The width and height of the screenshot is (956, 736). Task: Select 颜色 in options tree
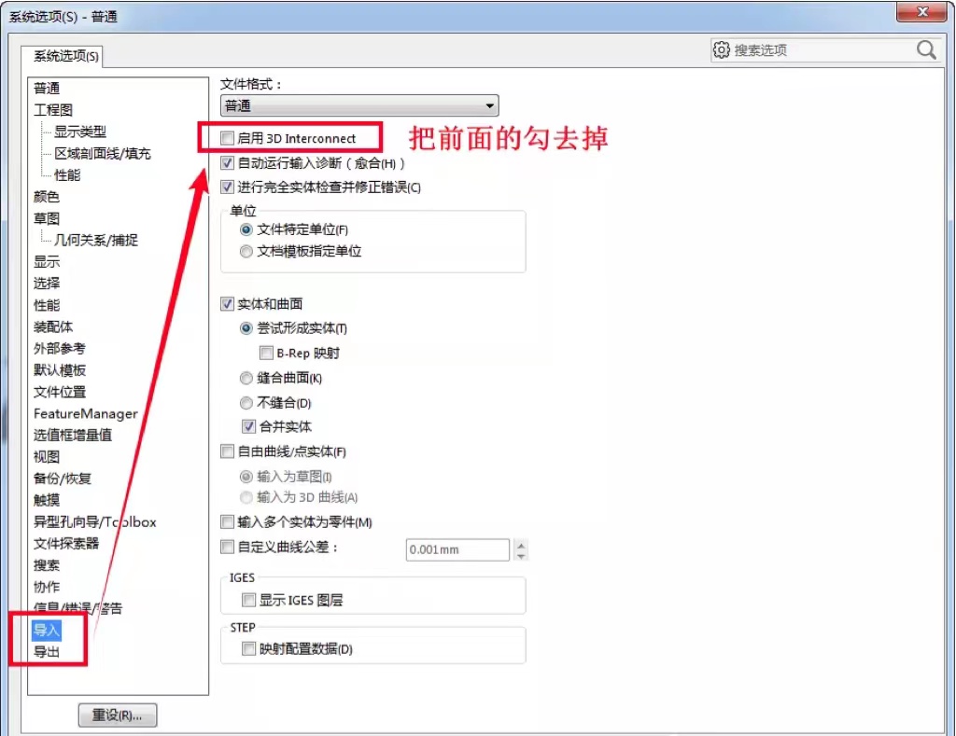(x=47, y=197)
